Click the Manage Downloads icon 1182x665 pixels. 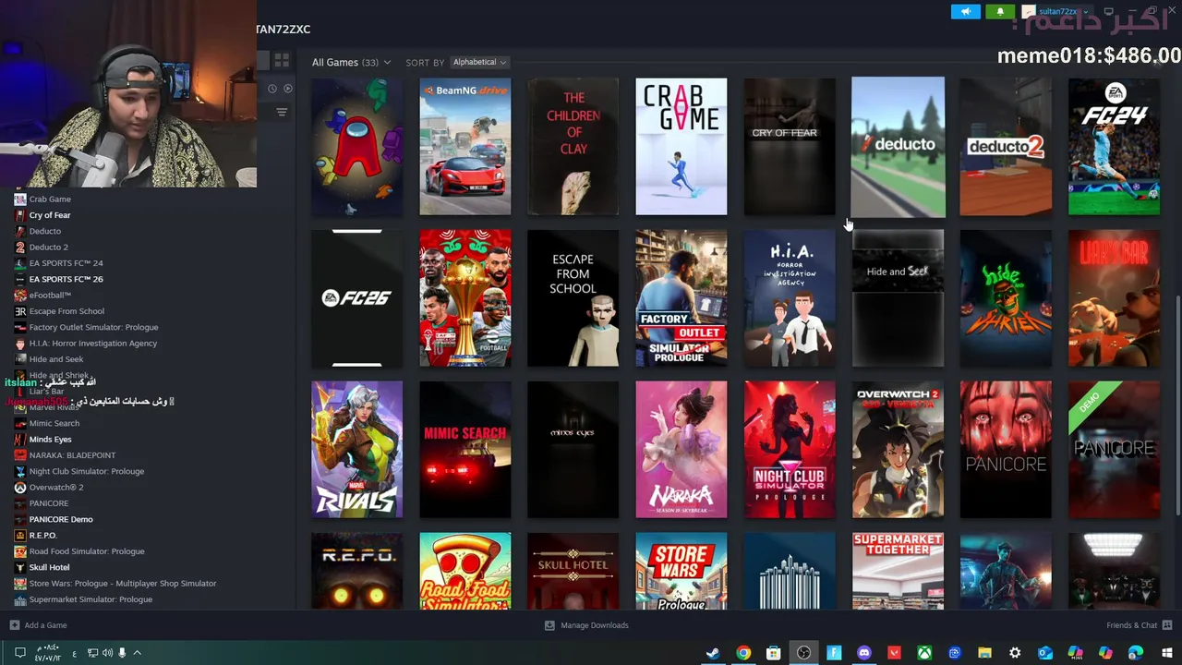coord(549,625)
